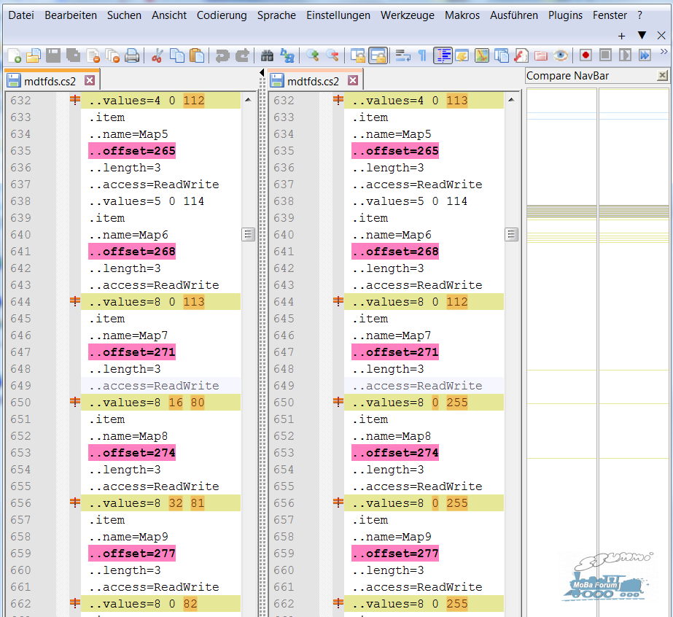673x617 pixels.
Task: Click the New file toolbar icon
Action: (x=14, y=55)
